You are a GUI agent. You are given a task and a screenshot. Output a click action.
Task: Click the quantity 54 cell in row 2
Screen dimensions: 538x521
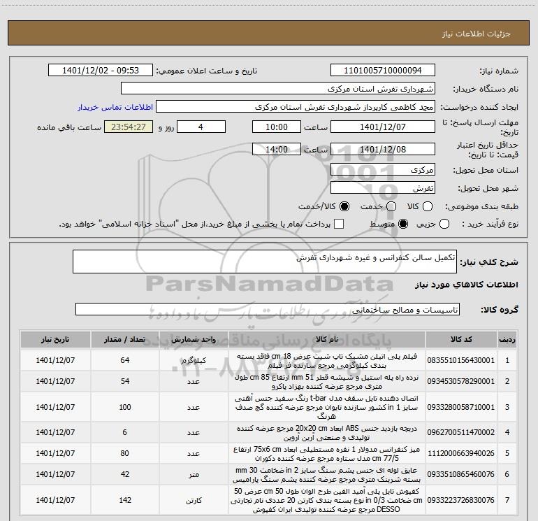pos(125,381)
